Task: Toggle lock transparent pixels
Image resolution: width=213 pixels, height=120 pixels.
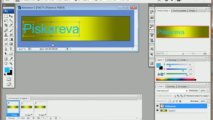Action: click(170, 101)
